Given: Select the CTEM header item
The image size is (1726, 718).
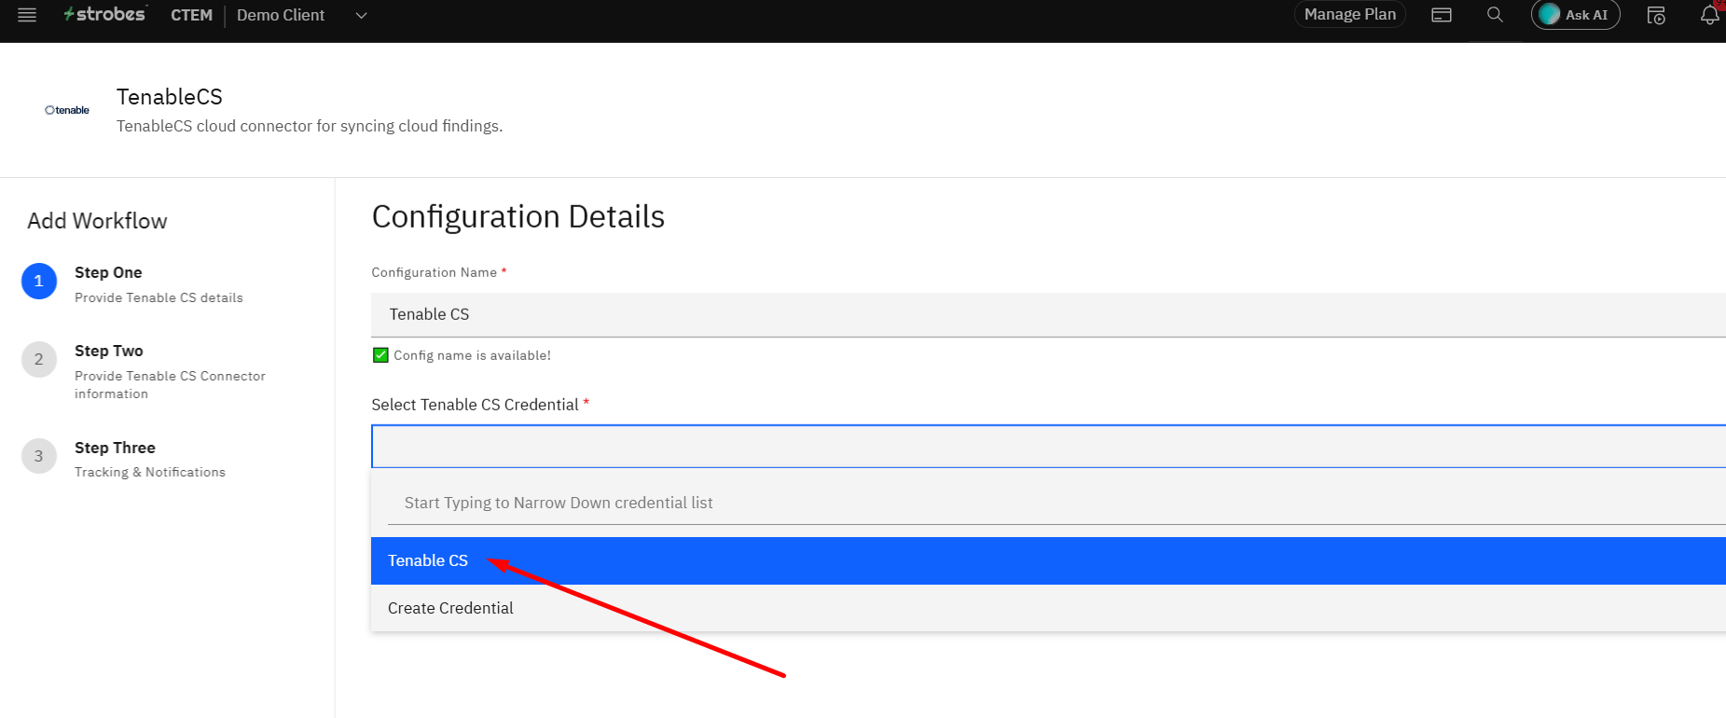Looking at the screenshot, I should (x=191, y=15).
